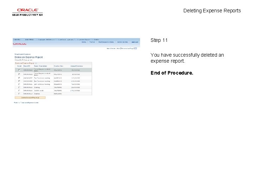254x190 pixels.
Task: Click the small icon after Personalize Page
Action: point(136,48)
